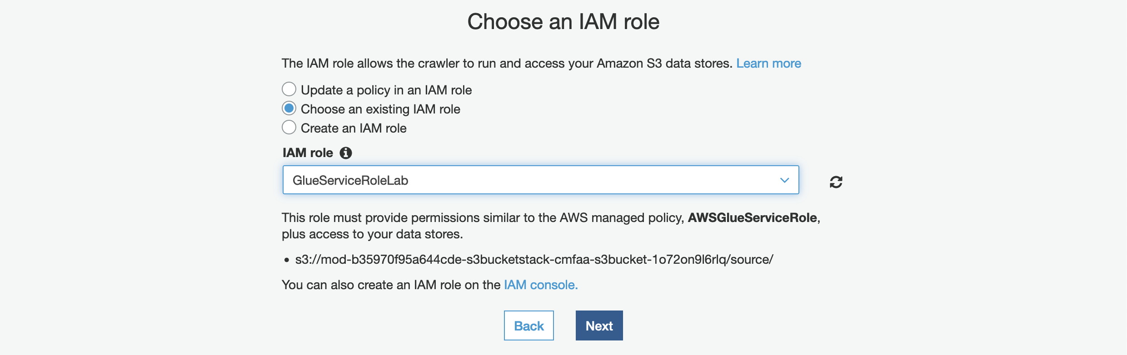
Task: Open the IAM console link
Action: pyautogui.click(x=540, y=285)
